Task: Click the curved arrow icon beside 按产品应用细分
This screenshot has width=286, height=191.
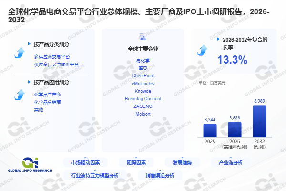Action: click(20, 95)
